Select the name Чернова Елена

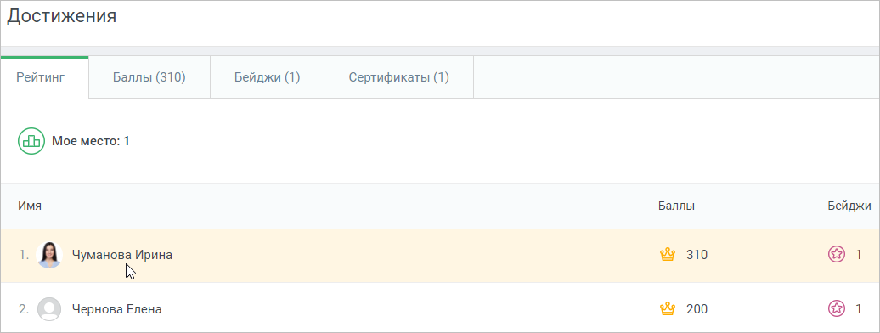116,309
